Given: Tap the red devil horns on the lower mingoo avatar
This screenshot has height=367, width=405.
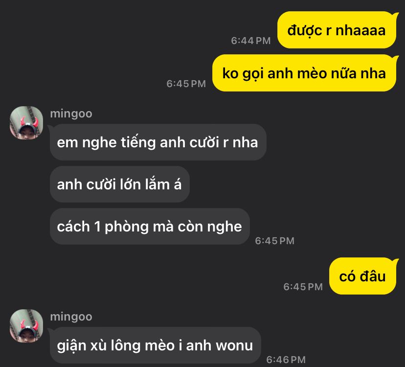Looking at the screenshot, I should tap(29, 324).
